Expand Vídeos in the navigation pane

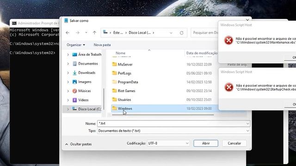68,100
